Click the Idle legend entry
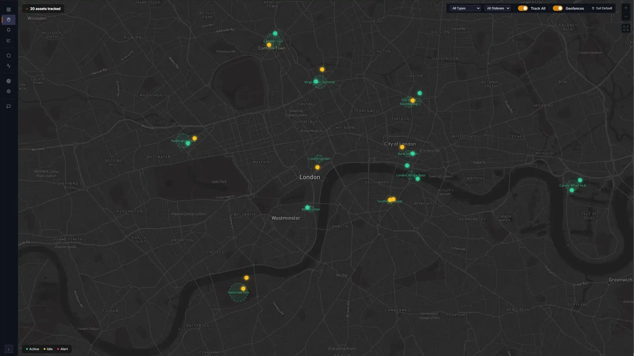634x356 pixels. (48, 349)
